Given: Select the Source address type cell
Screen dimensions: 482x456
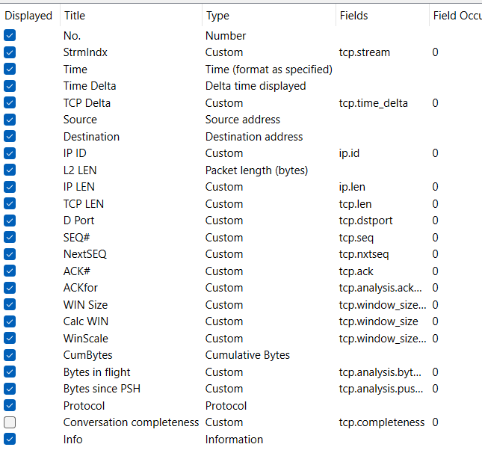Looking at the screenshot, I should pyautogui.click(x=243, y=120).
